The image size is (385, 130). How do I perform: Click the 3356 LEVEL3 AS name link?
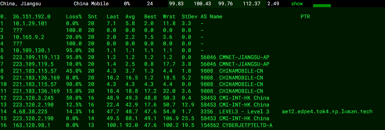click(x=235, y=112)
